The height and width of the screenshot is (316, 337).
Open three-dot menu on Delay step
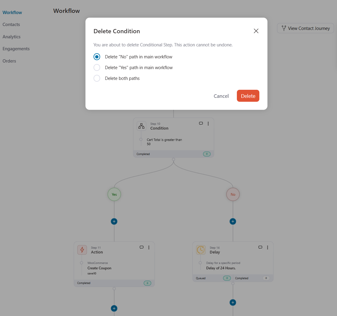(x=267, y=247)
